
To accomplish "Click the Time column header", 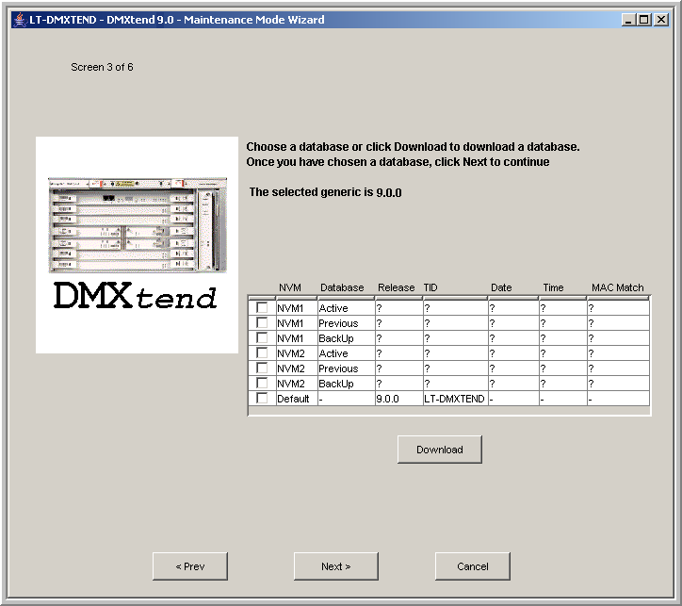I will click(x=553, y=287).
